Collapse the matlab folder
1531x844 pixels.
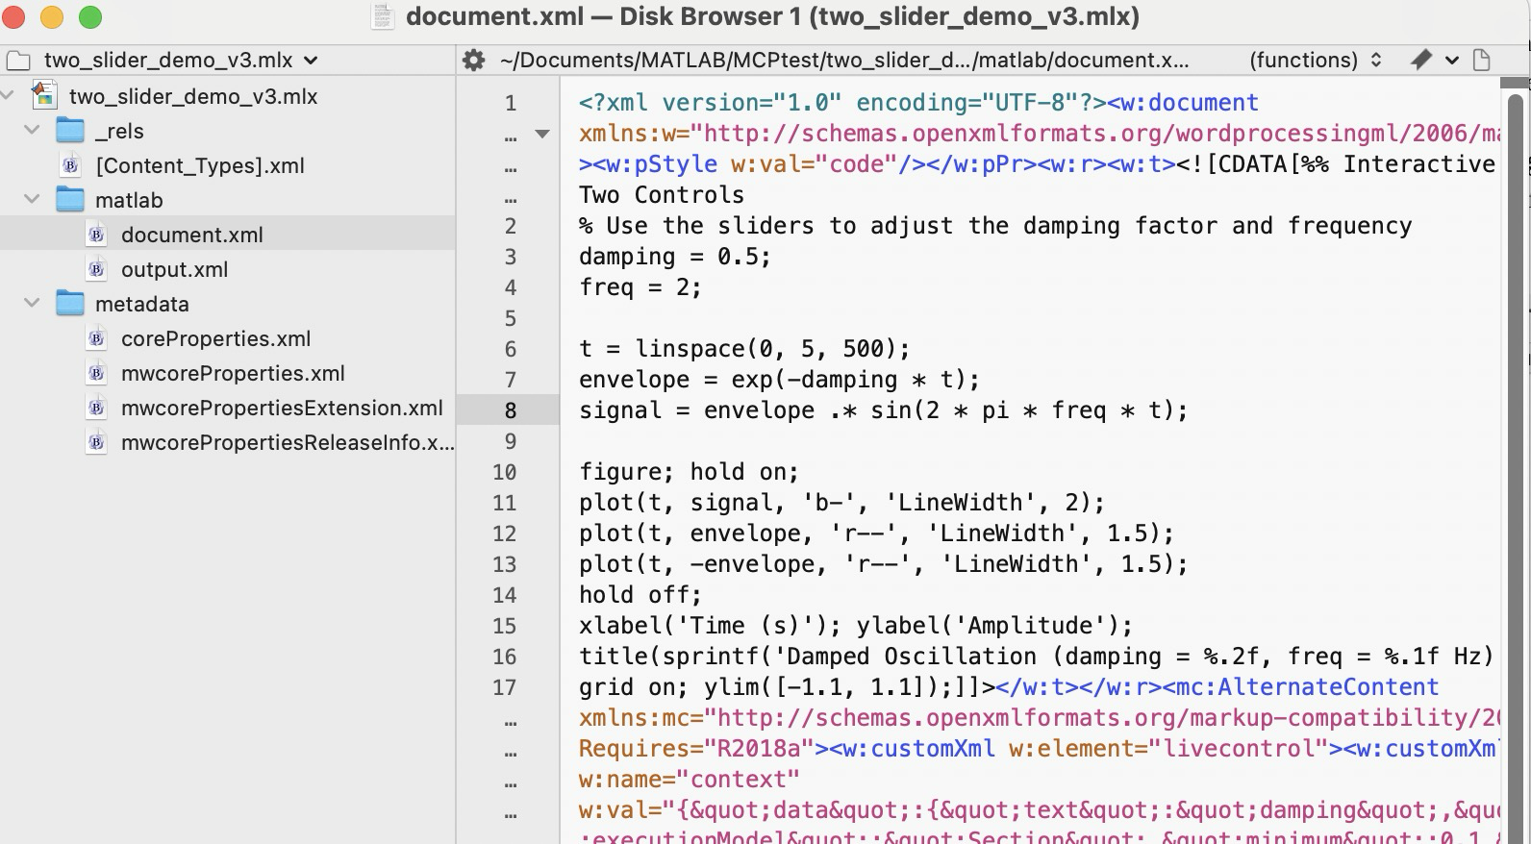[32, 199]
